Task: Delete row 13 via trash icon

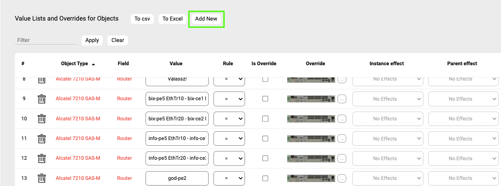Action: tap(42, 178)
